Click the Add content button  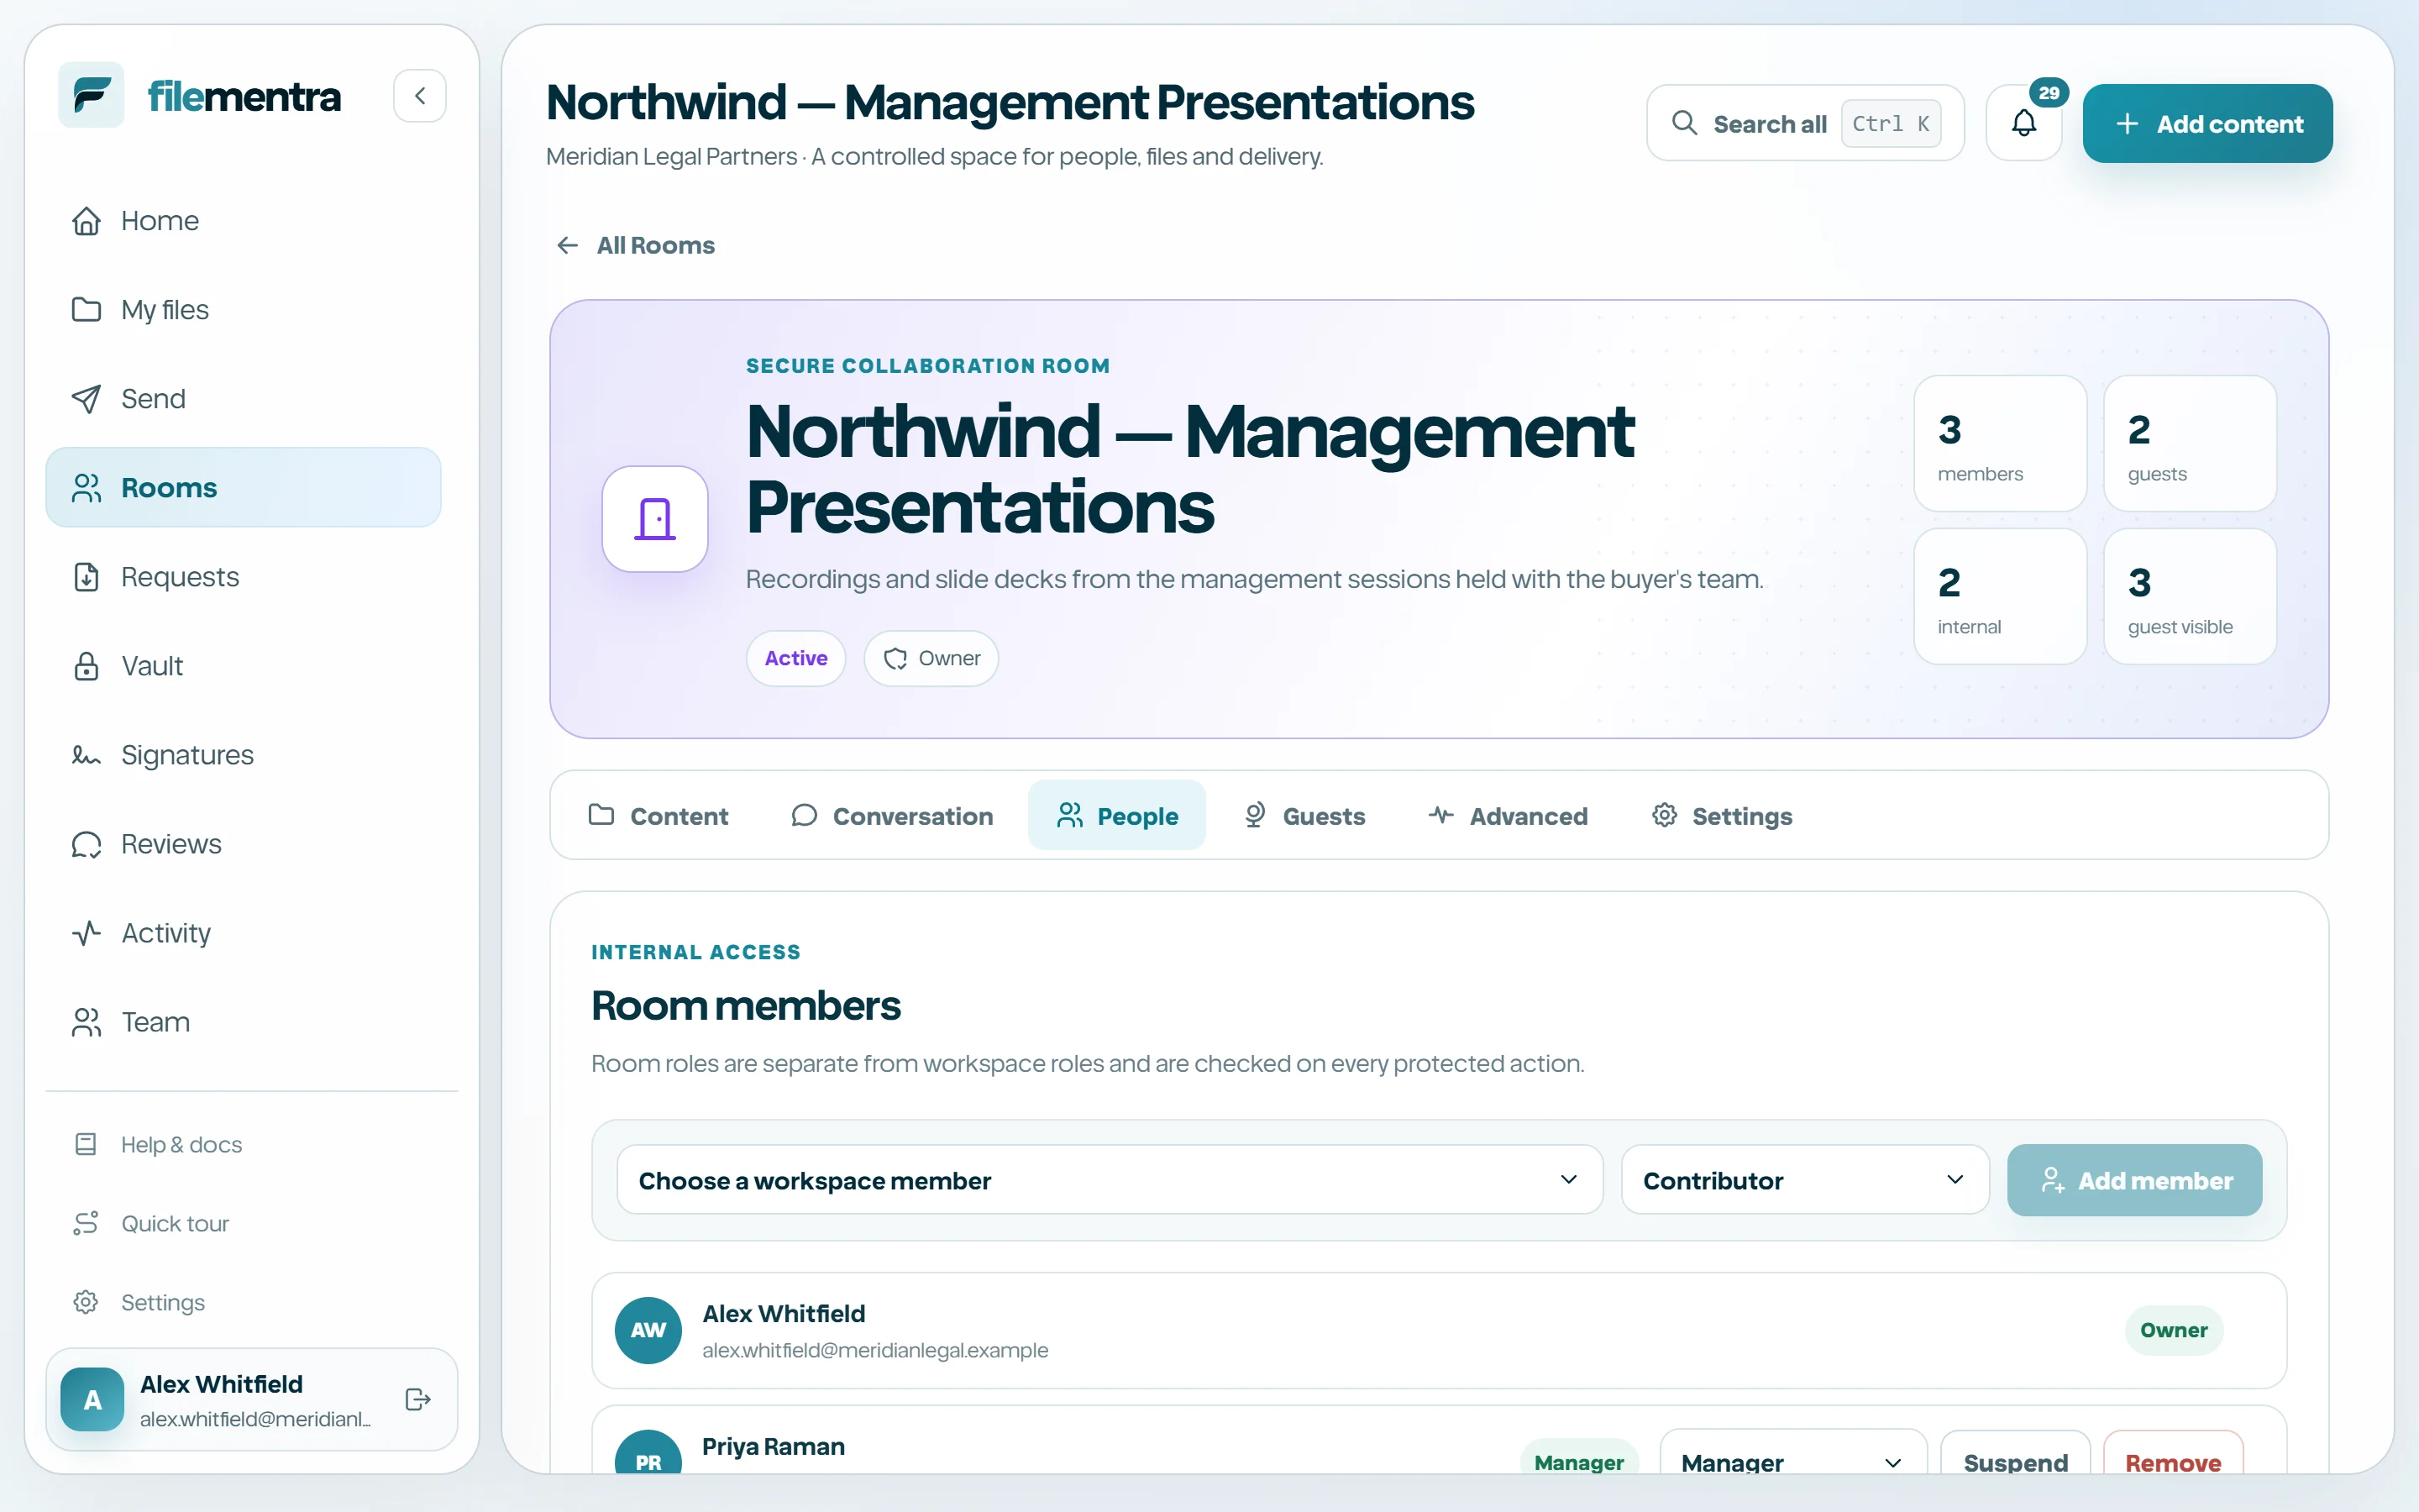pyautogui.click(x=2207, y=123)
